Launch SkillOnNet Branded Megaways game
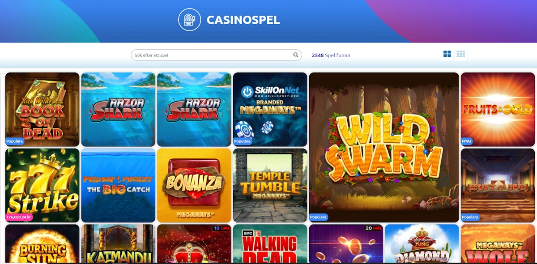Image resolution: width=537 pixels, height=264 pixels. (270, 110)
